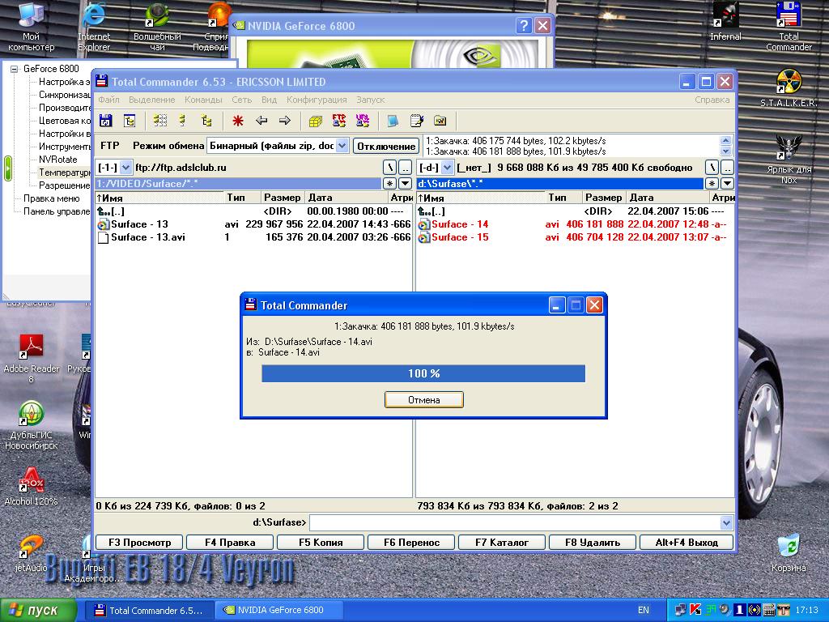Viewport: 829px width, 622px height.
Task: Open the Мой компьютер desktop icon
Action: coord(32,27)
